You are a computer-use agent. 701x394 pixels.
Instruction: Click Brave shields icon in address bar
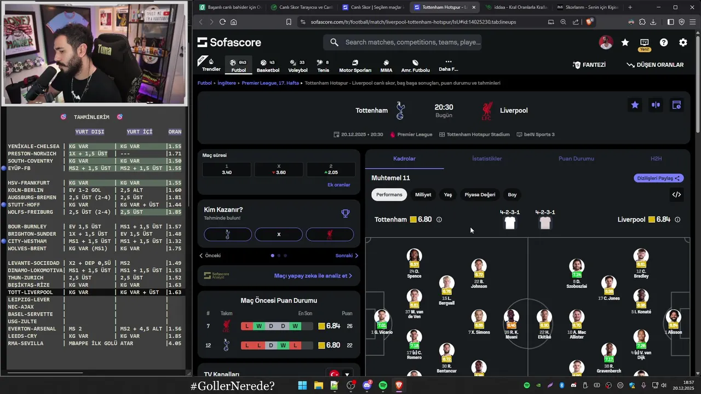589,22
